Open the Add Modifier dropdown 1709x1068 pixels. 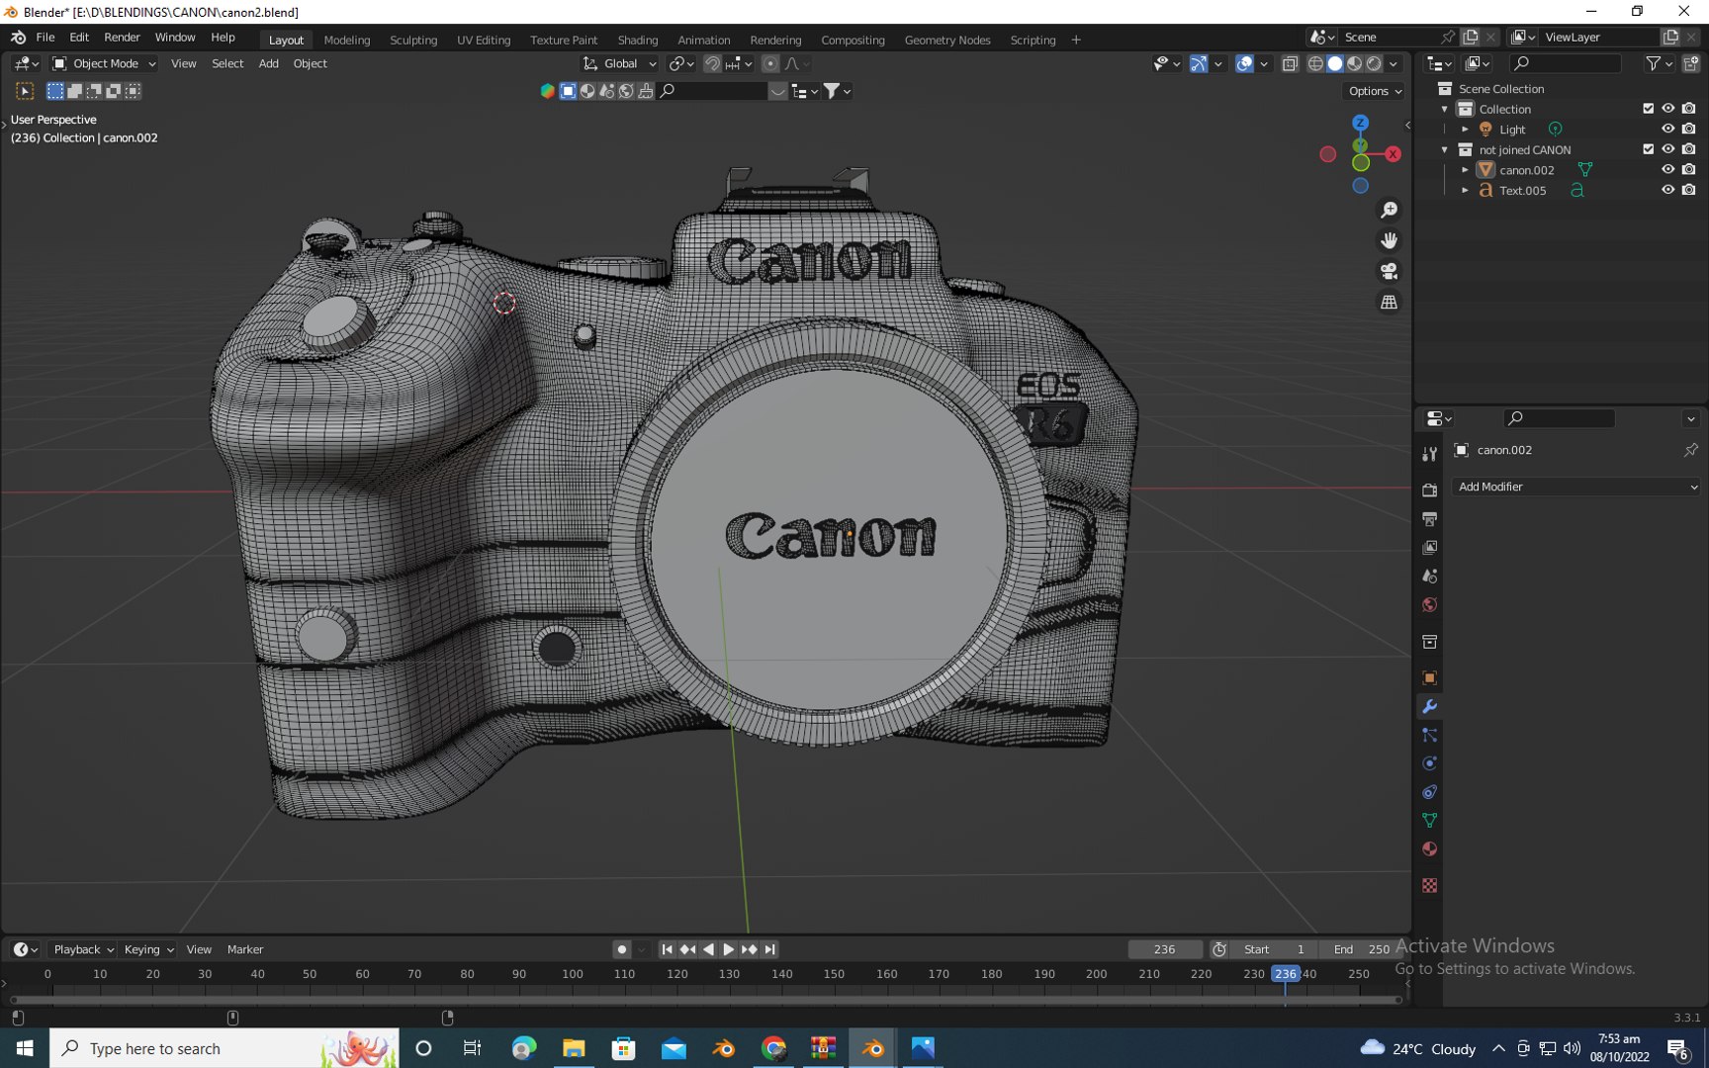click(x=1576, y=487)
